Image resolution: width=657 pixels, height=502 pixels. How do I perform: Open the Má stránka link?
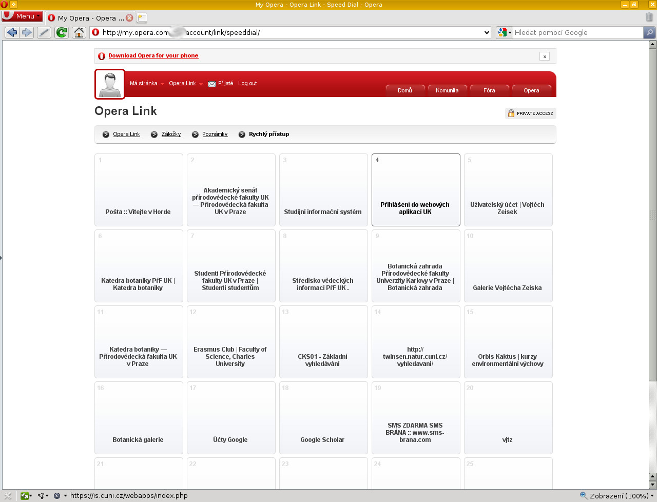144,83
